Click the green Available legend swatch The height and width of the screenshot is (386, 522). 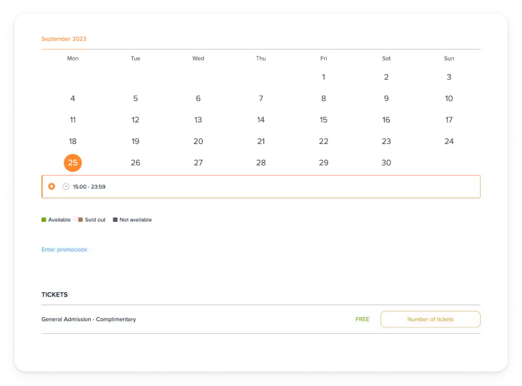pyautogui.click(x=44, y=220)
